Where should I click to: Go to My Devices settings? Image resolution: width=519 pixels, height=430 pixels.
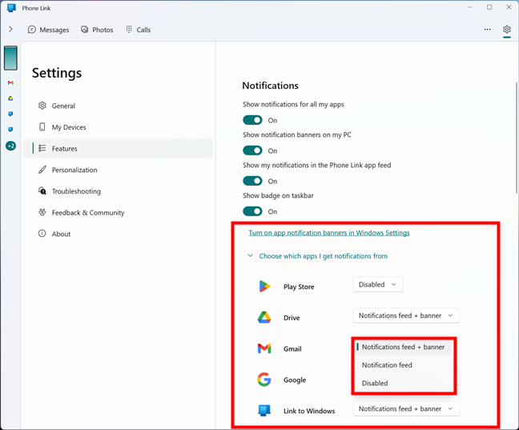(118, 127)
